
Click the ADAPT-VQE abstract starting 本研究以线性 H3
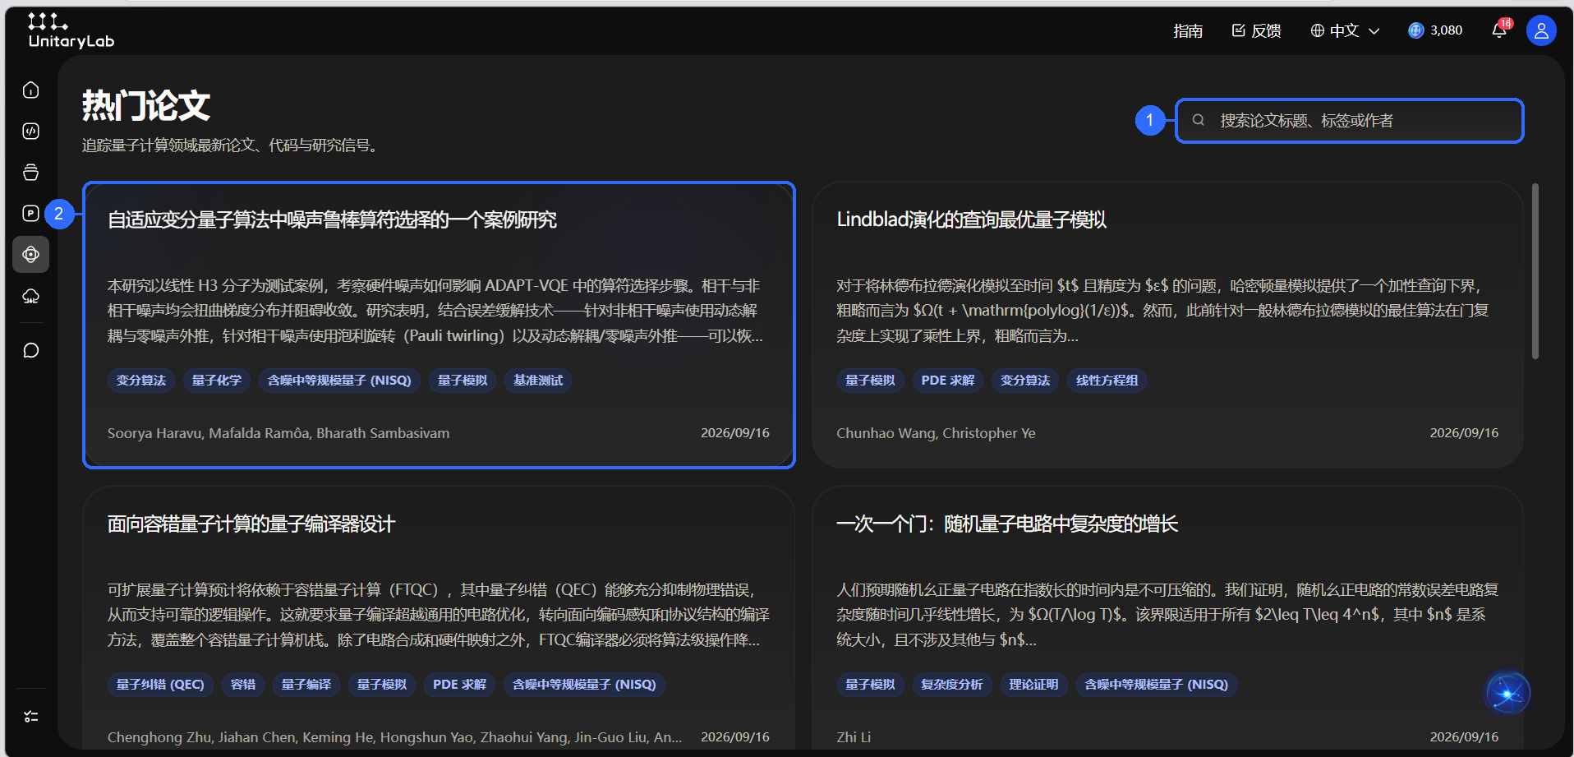[435, 311]
